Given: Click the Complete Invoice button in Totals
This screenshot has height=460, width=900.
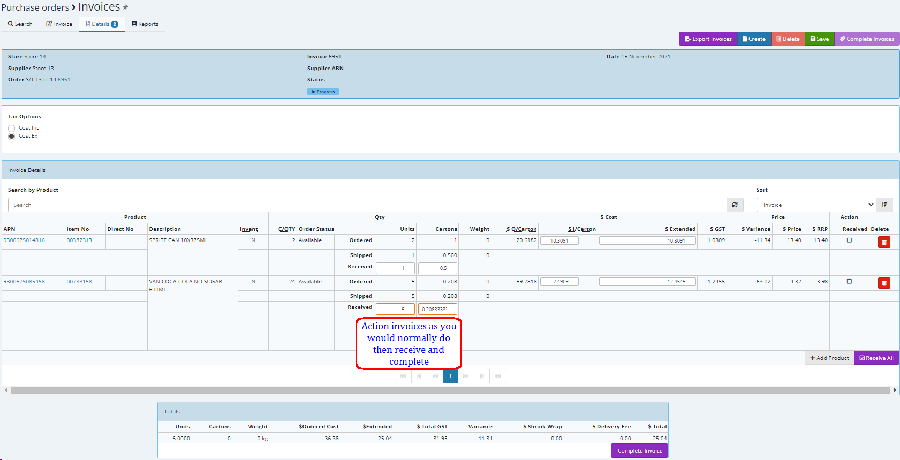Looking at the screenshot, I should point(640,451).
